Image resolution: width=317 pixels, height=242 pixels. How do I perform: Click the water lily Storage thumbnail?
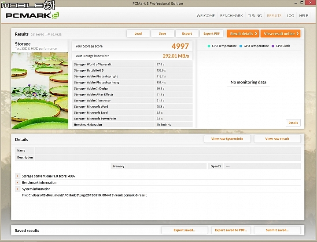click(x=40, y=90)
